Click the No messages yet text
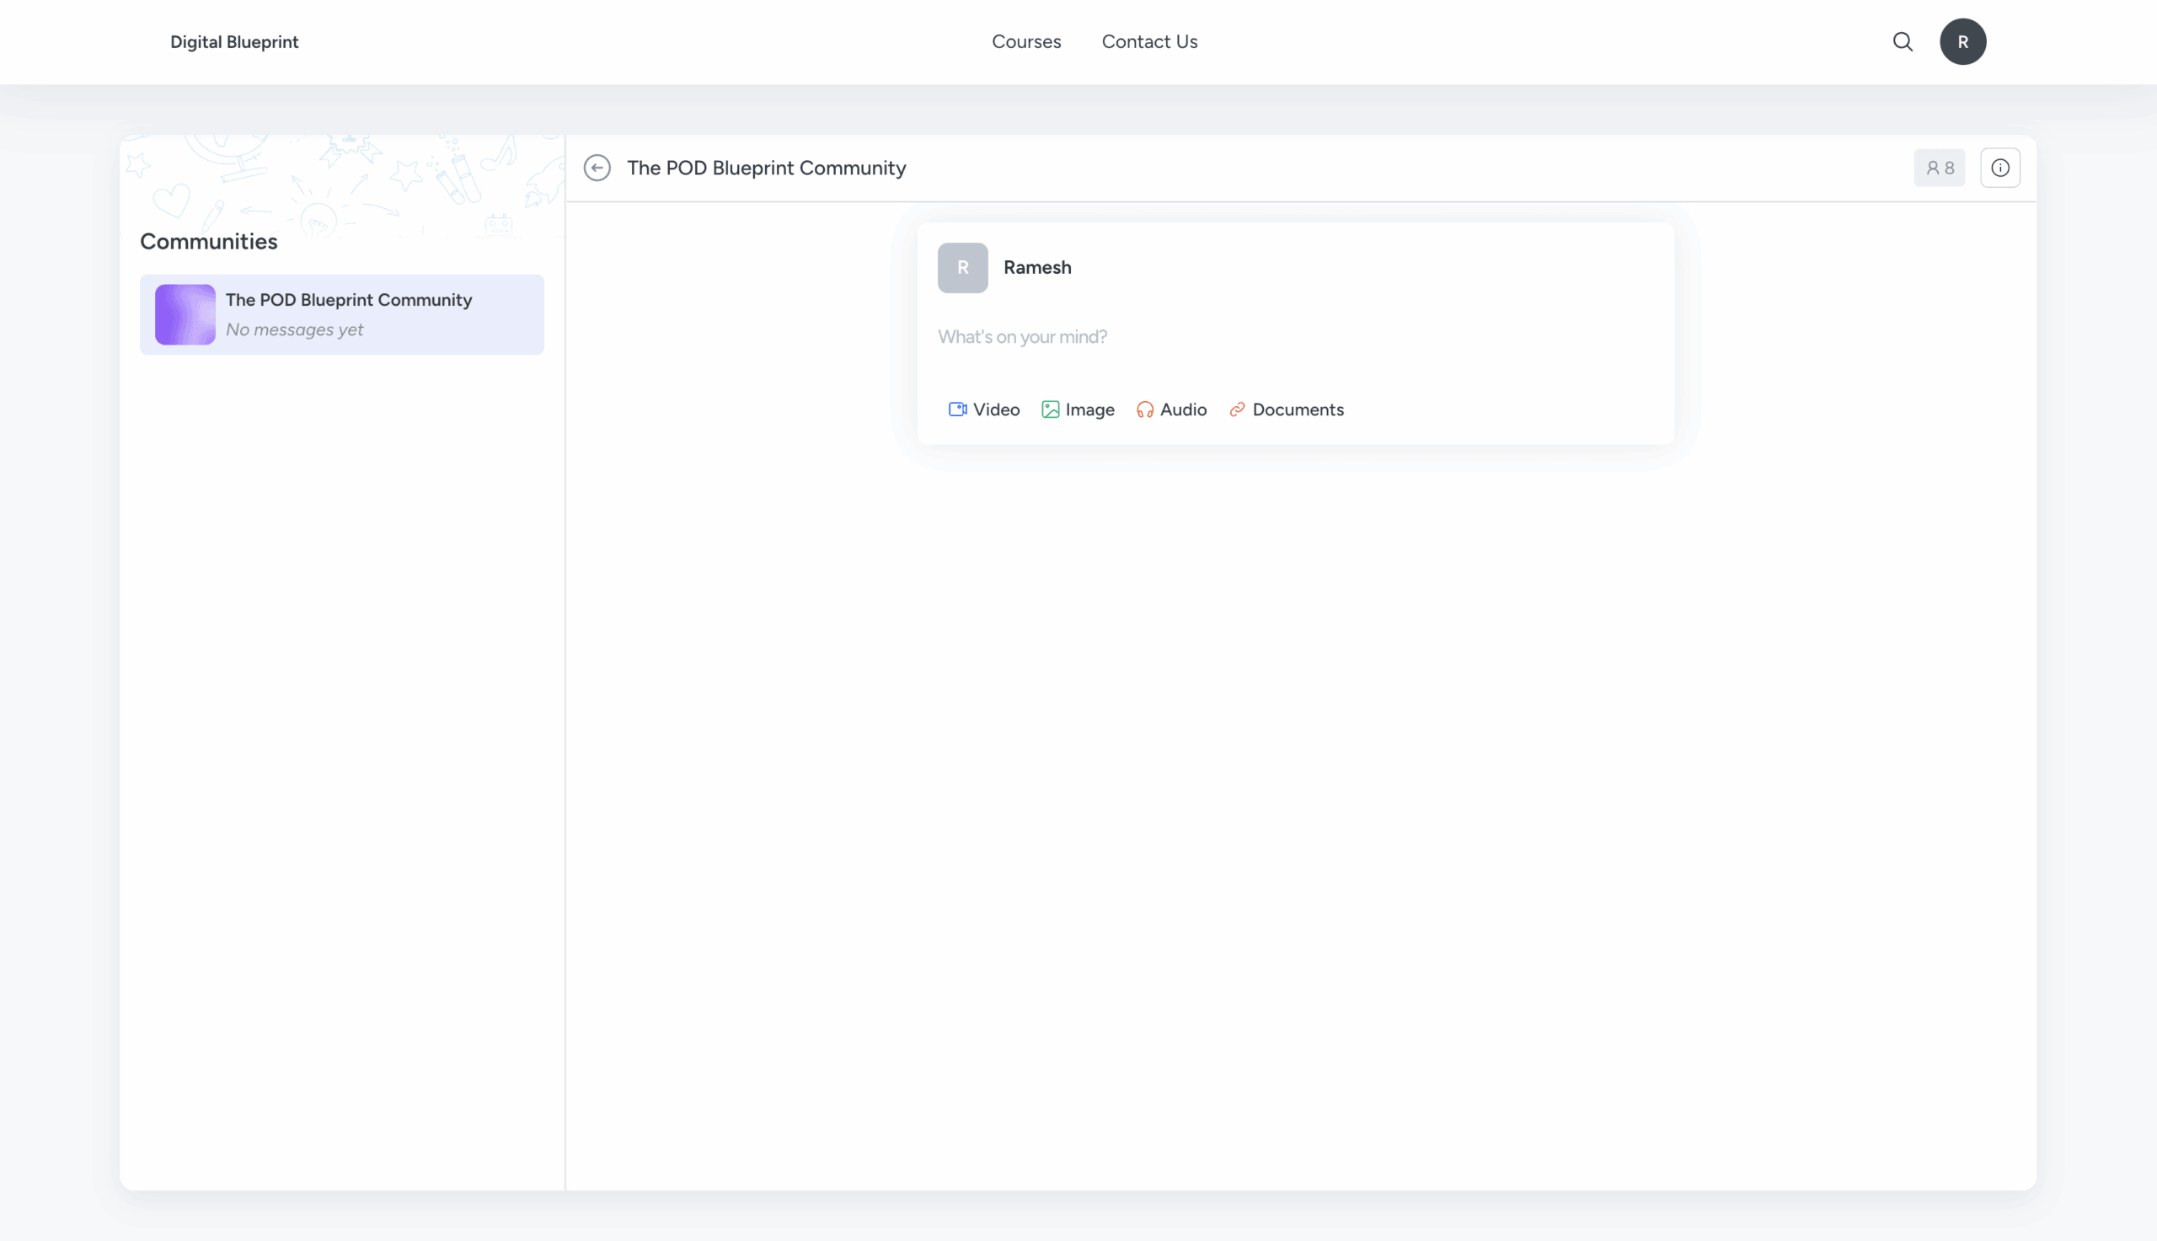 [x=294, y=330]
